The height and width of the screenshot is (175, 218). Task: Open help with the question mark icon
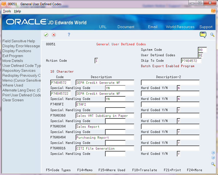(x=69, y=35)
